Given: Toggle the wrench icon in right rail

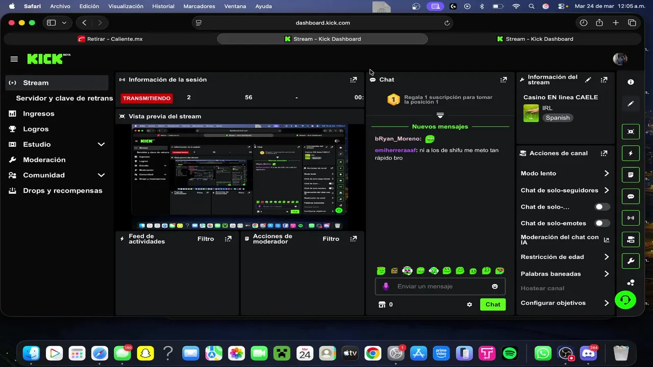Looking at the screenshot, I should pos(631,261).
